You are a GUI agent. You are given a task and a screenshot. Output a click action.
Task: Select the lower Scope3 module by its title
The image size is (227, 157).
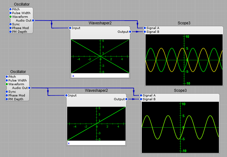point(180,91)
